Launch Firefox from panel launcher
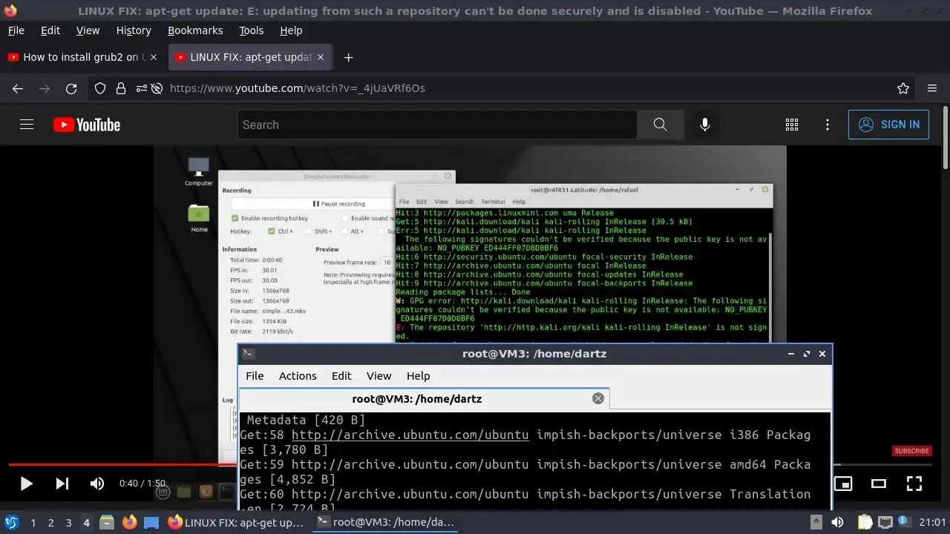Screen dimensions: 950x534 [129, 522]
